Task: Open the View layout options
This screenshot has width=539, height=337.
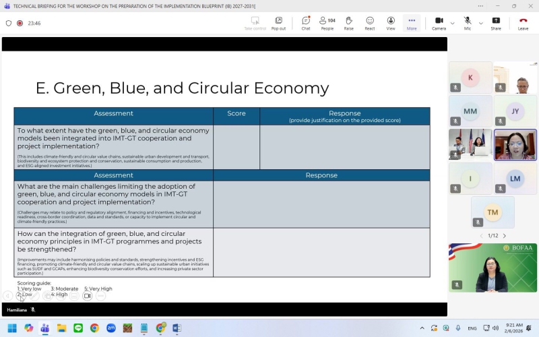Action: [391, 24]
